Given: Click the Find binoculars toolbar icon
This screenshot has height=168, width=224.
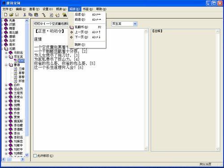Looking at the screenshot, I should click(65, 15).
